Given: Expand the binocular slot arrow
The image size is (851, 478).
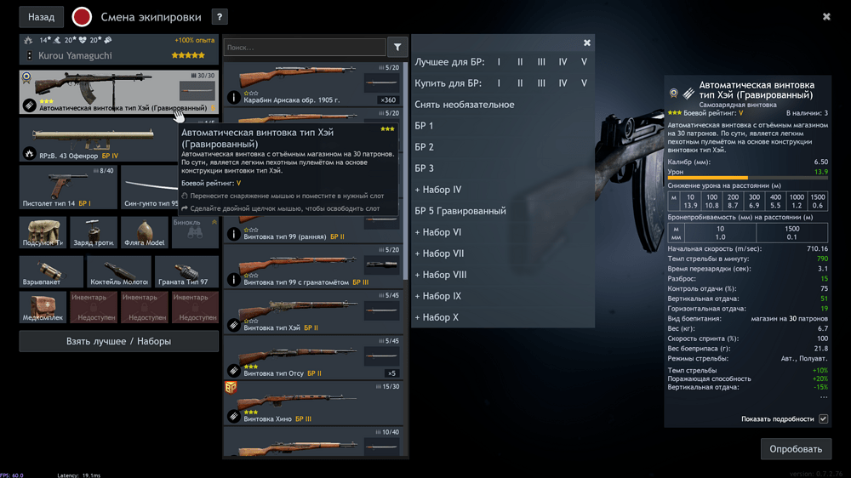Looking at the screenshot, I should tap(214, 222).
